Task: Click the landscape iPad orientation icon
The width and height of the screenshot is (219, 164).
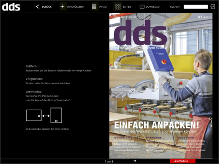Action: [x=34, y=115]
